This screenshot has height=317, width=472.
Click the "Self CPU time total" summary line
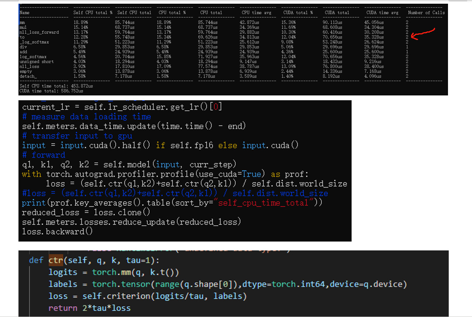pos(56,86)
